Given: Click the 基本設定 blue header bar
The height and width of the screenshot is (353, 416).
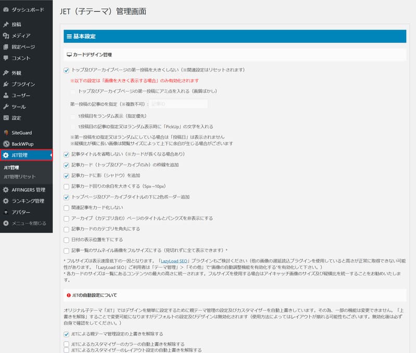Looking at the screenshot, I should click(235, 36).
